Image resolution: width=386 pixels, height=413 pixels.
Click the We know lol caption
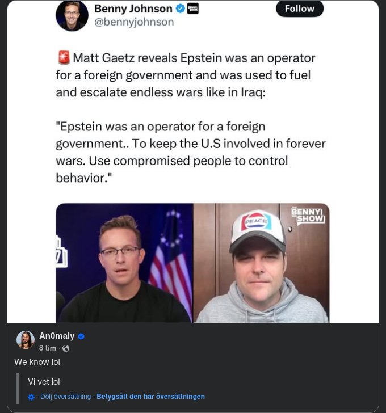(x=37, y=362)
